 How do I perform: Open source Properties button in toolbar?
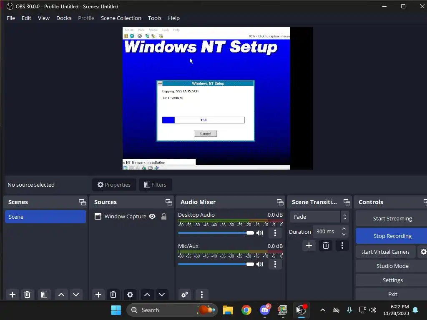pyautogui.click(x=114, y=185)
